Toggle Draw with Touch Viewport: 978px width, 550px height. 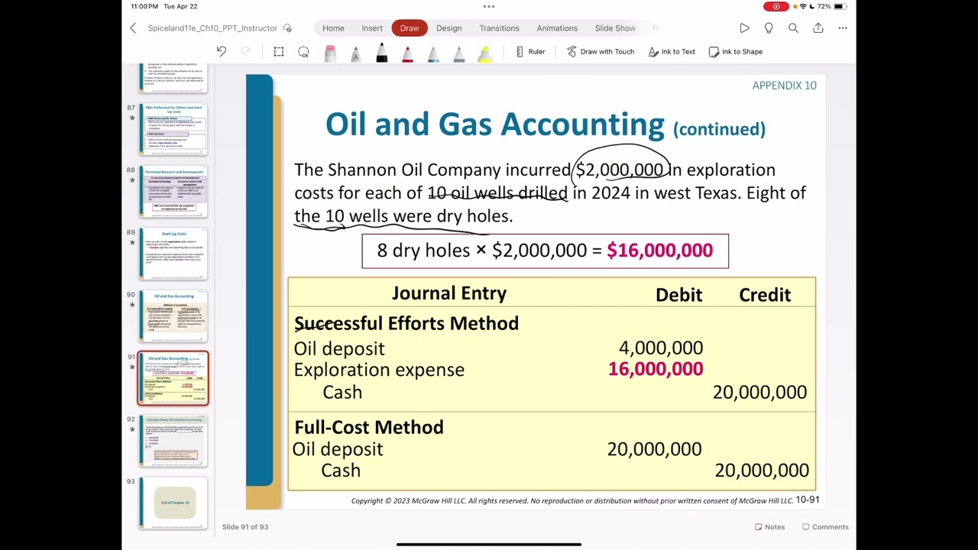pos(601,51)
